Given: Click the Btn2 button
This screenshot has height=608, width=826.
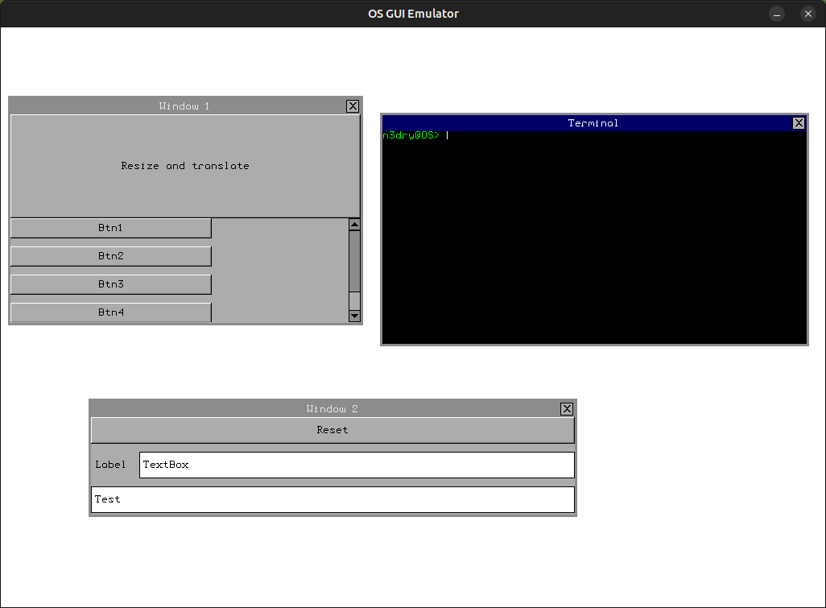Looking at the screenshot, I should click(x=110, y=256).
